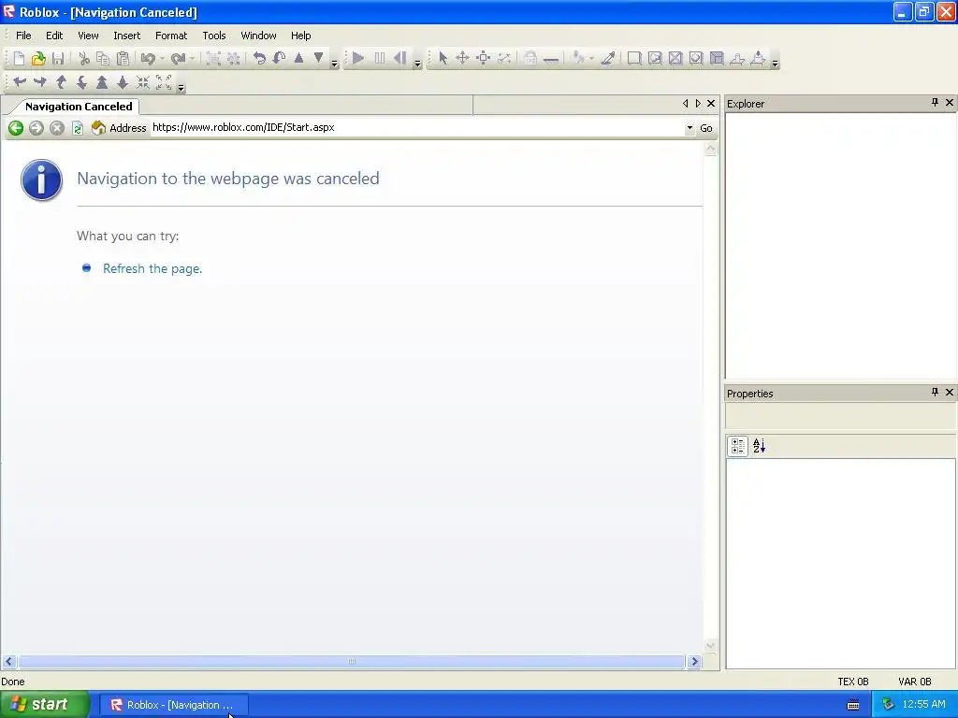Screen dimensions: 958x718
Task: Open the Insert menu
Action: pos(126,36)
